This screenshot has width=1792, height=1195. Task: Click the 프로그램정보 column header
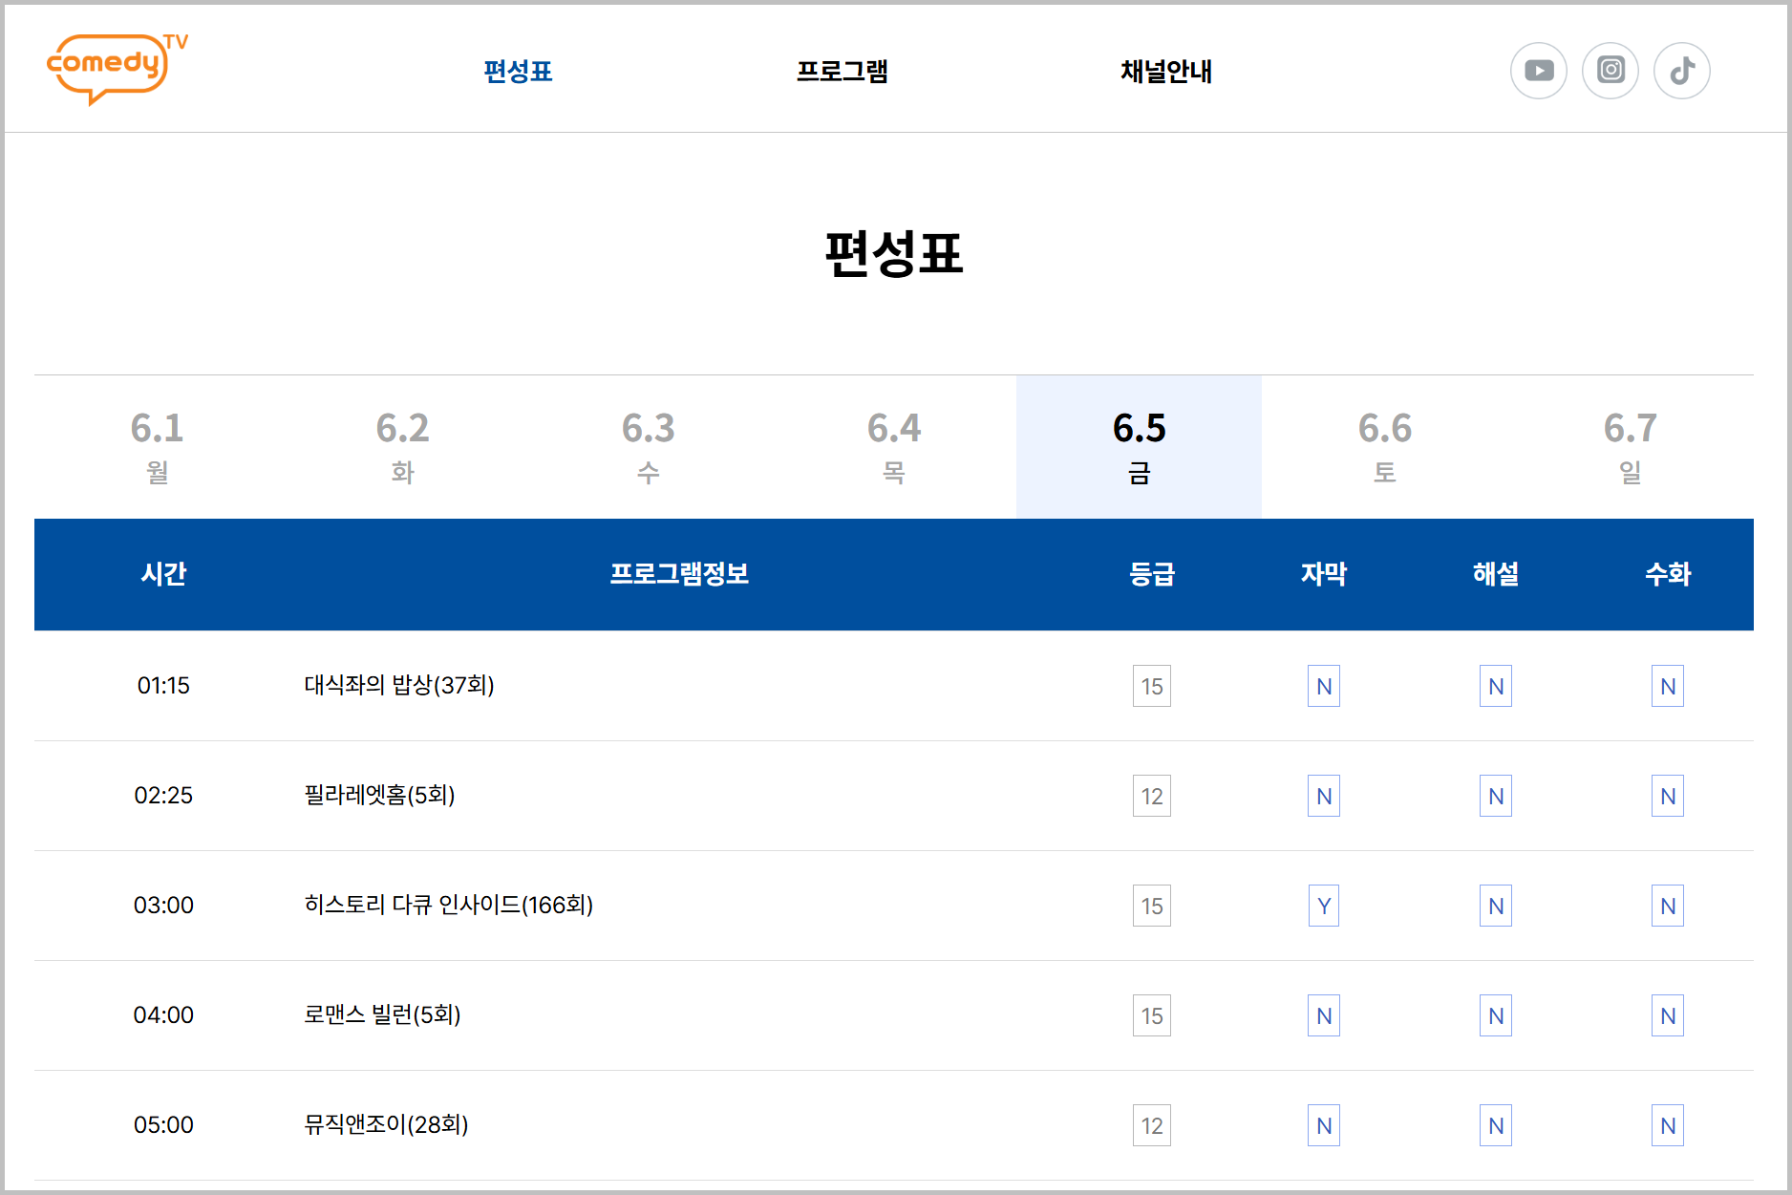click(x=679, y=574)
